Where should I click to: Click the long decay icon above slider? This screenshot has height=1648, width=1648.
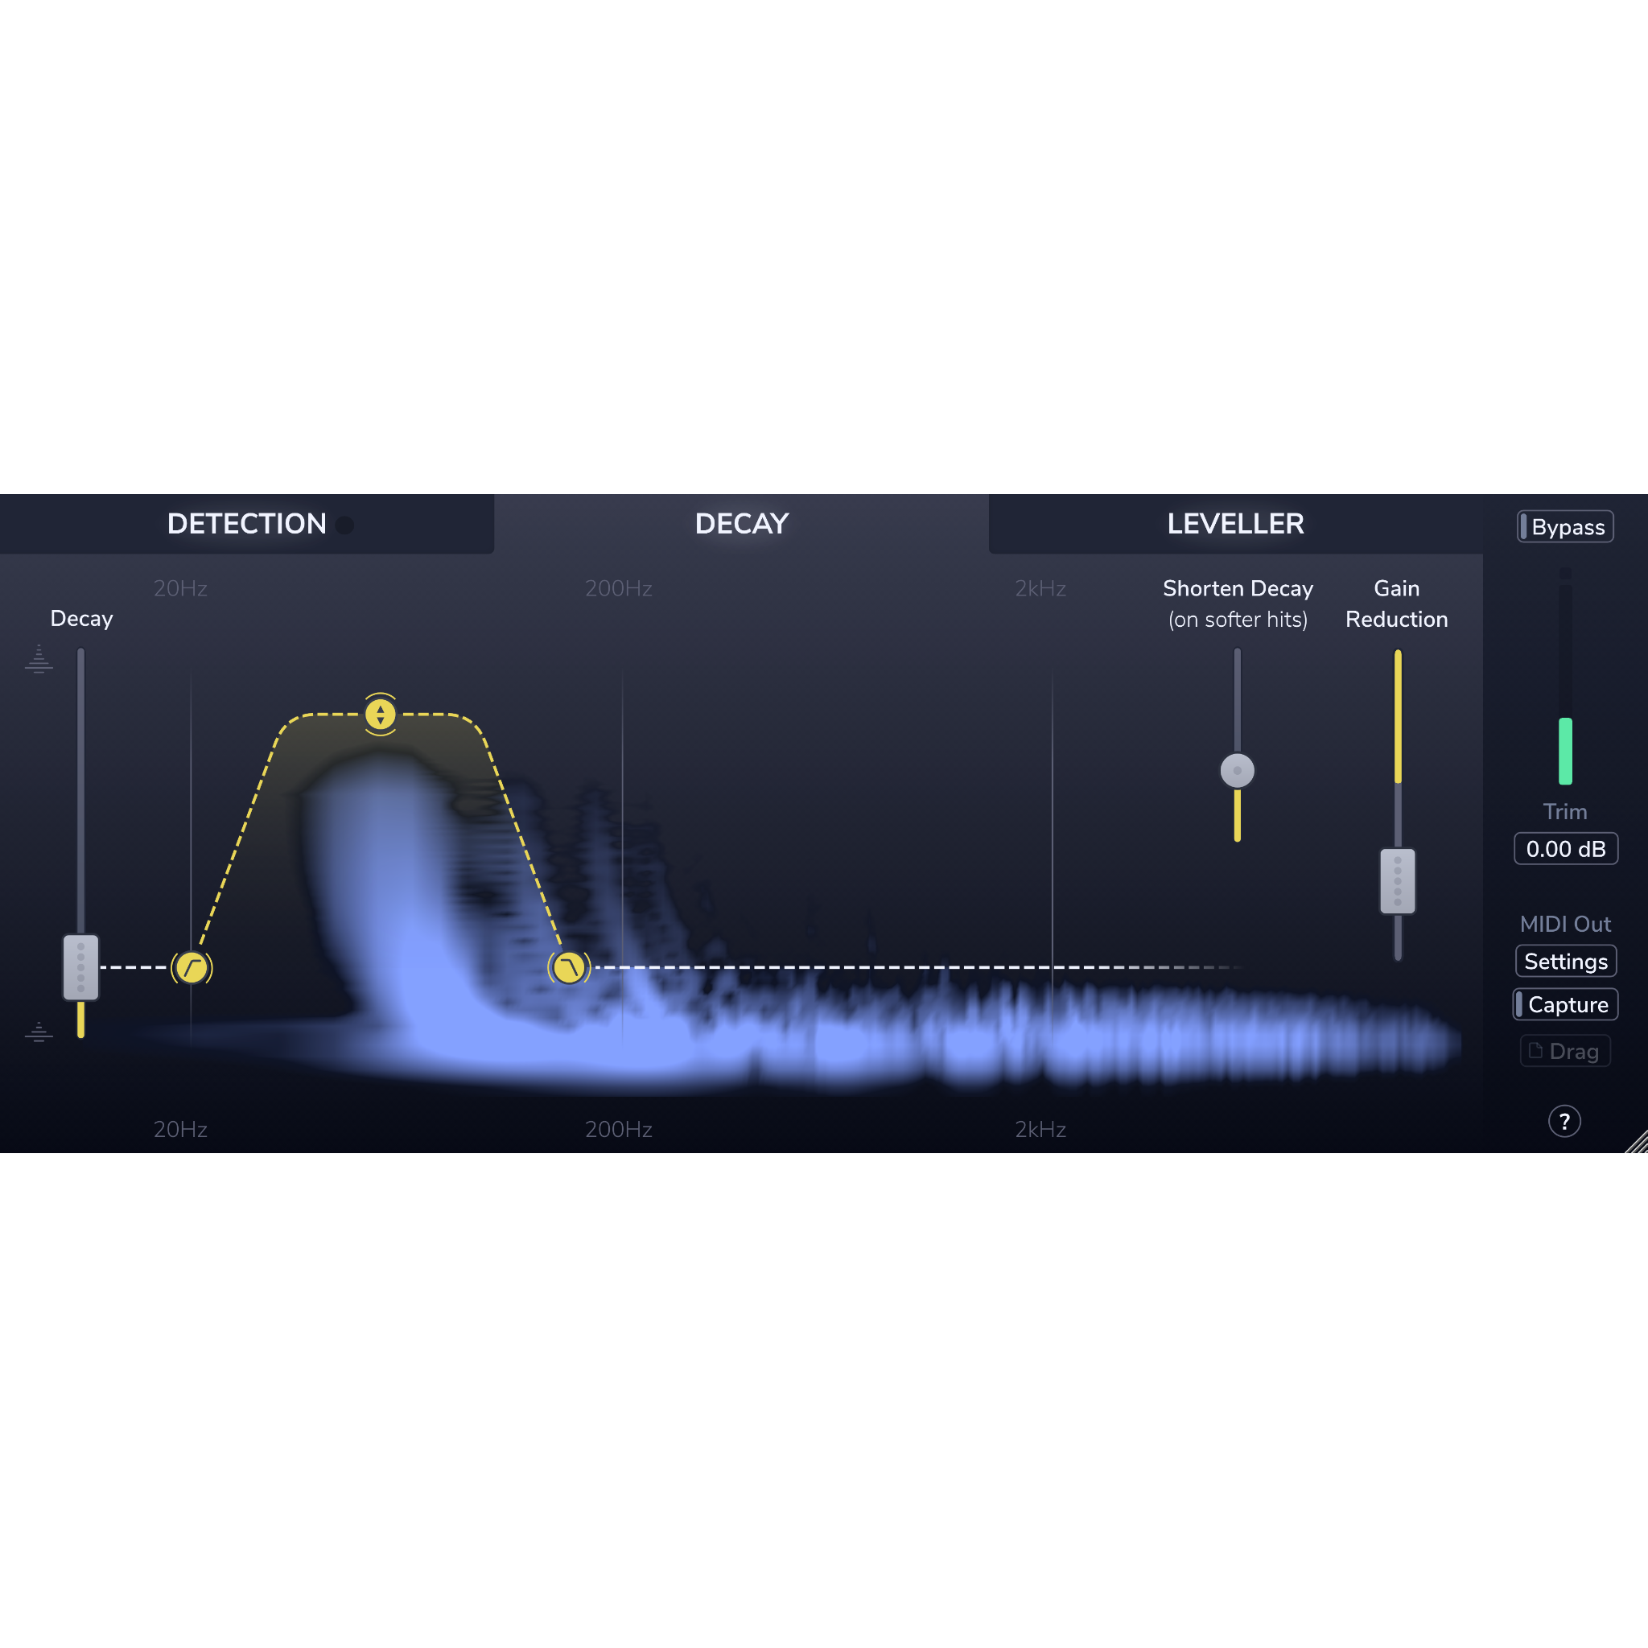39,659
